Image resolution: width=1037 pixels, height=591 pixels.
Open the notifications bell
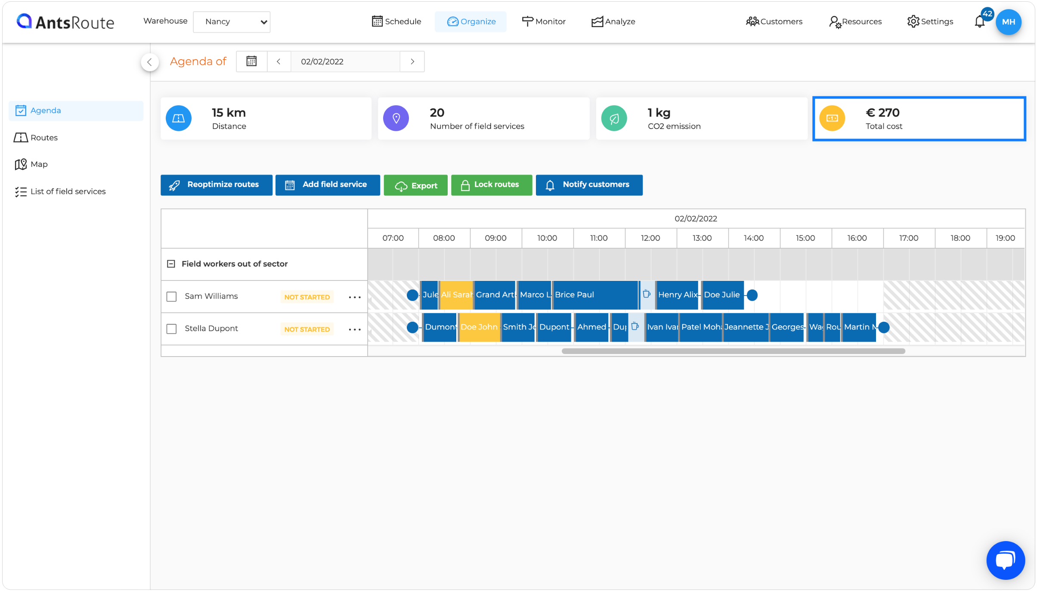tap(980, 22)
